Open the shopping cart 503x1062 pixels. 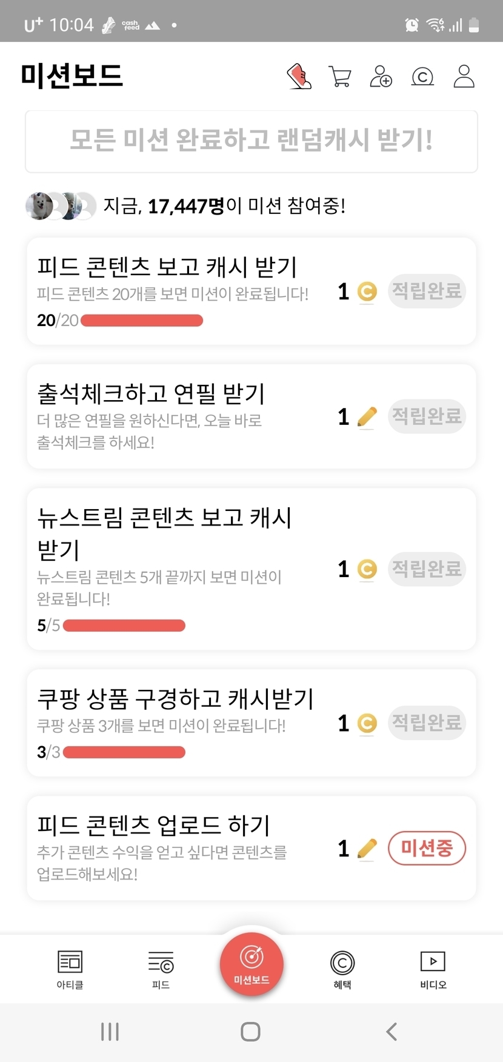click(339, 77)
